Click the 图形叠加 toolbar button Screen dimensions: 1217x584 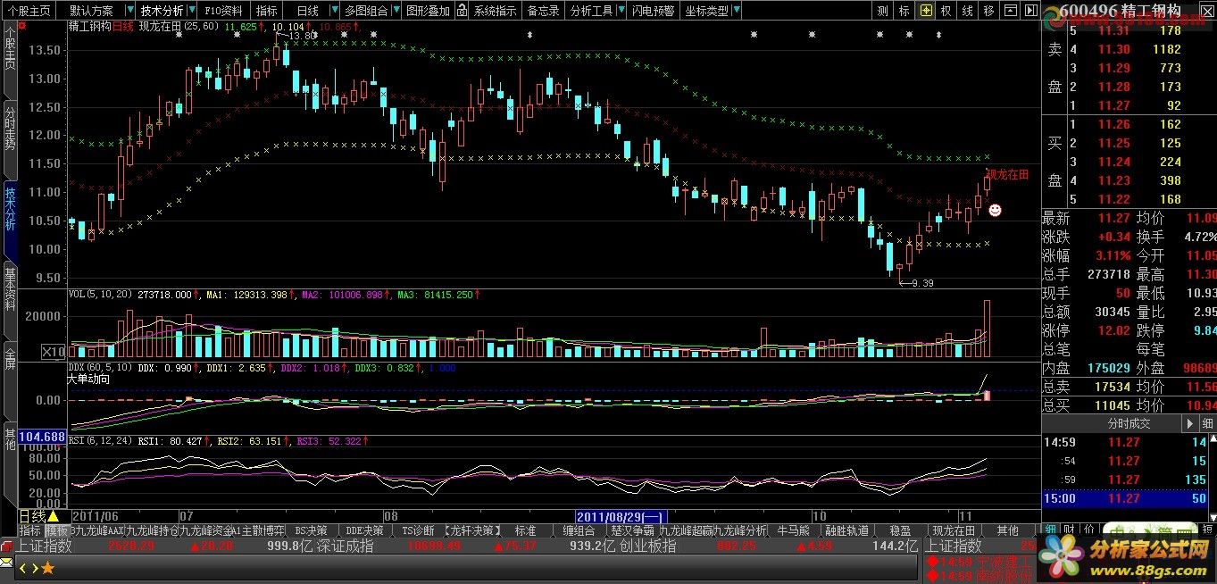tap(428, 11)
